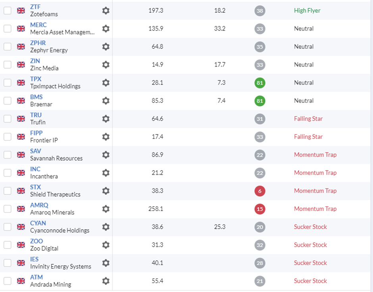Select the Zephyr Energy row checkbox
This screenshot has height=292, width=373.
[8, 46]
